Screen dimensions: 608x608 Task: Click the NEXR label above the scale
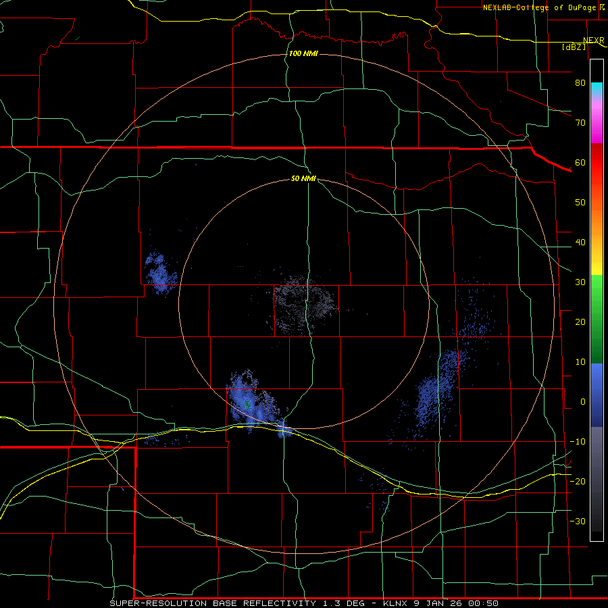593,40
